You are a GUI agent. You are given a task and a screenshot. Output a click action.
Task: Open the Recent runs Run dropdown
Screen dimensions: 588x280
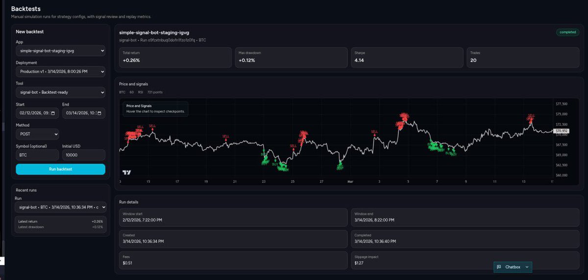click(60, 207)
